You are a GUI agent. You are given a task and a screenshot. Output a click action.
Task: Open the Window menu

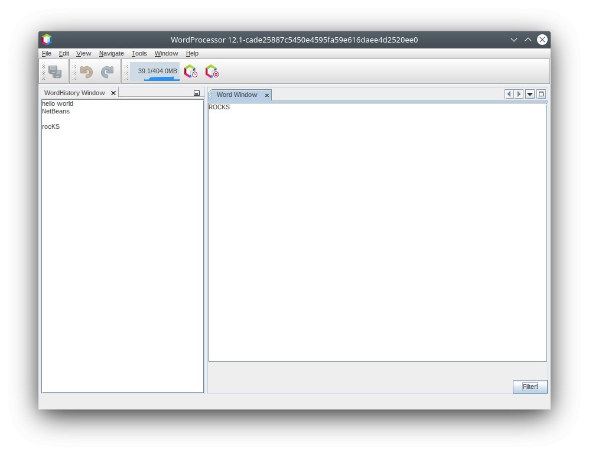click(166, 53)
